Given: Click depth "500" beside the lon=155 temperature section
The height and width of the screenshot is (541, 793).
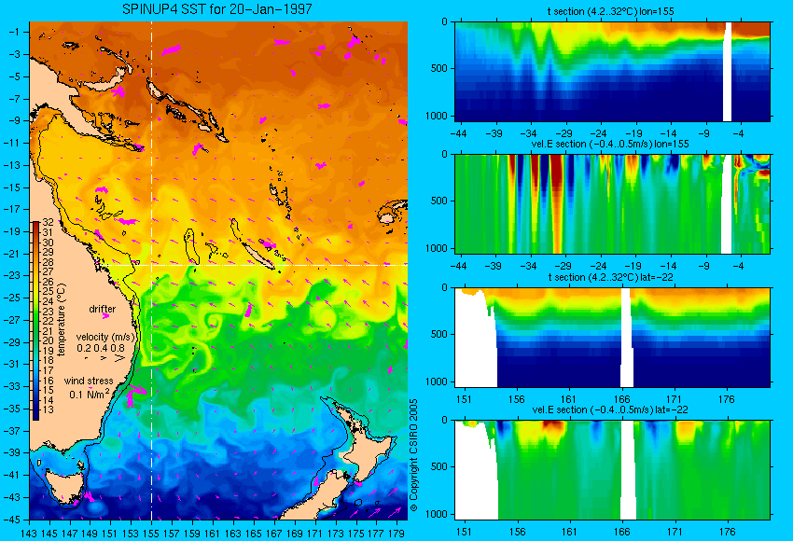Looking at the screenshot, I should pos(439,69).
